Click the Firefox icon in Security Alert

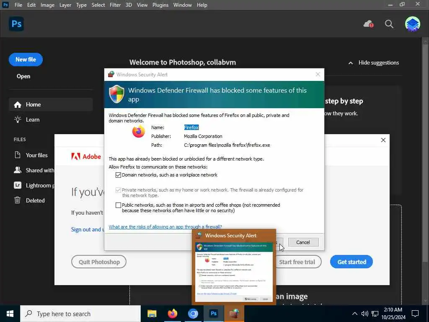138,131
